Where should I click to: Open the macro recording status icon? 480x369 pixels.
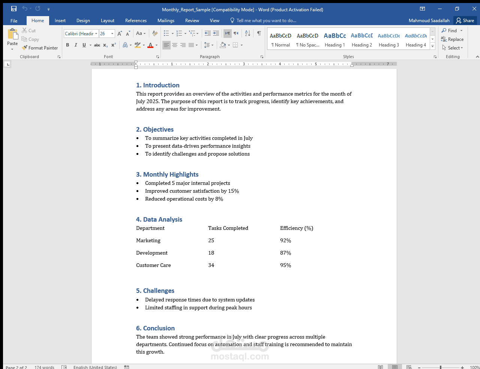pos(127,367)
